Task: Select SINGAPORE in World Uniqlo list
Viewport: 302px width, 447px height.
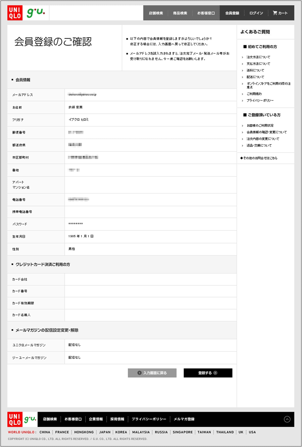Action: (x=183, y=432)
